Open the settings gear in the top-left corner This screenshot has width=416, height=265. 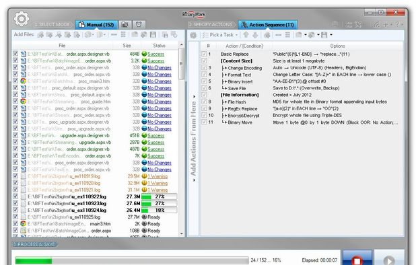click(x=22, y=19)
